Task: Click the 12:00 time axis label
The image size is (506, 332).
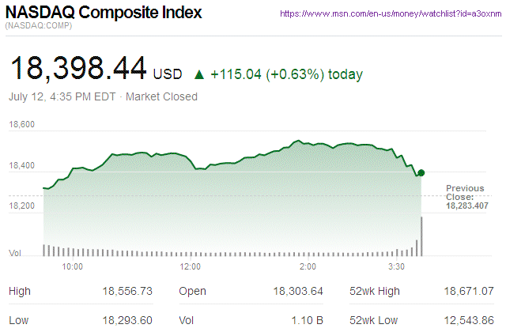Action: [191, 267]
